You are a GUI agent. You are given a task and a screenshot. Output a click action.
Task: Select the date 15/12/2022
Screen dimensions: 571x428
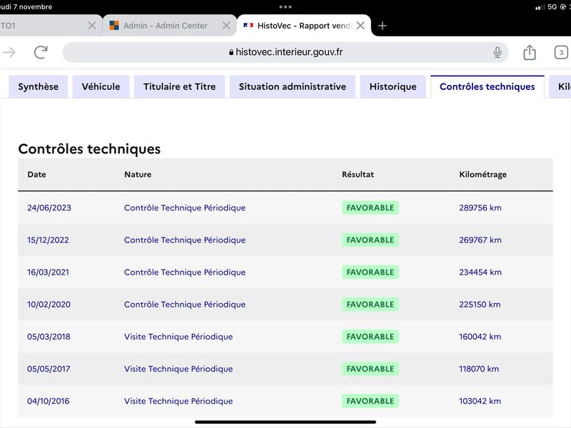(x=48, y=240)
